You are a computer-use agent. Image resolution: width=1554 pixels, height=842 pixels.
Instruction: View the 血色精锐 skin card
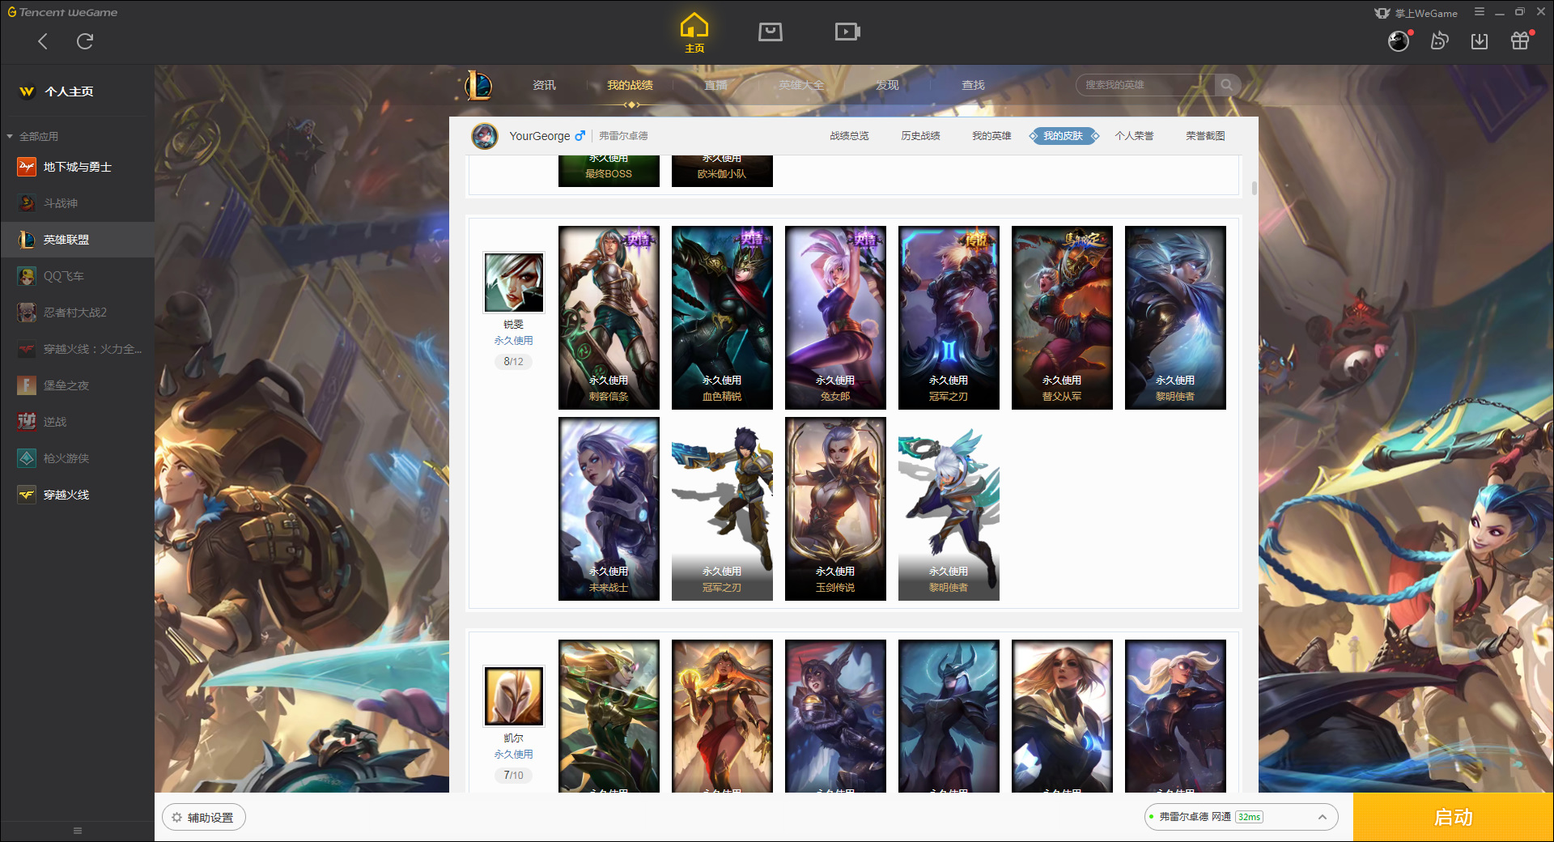coord(722,317)
